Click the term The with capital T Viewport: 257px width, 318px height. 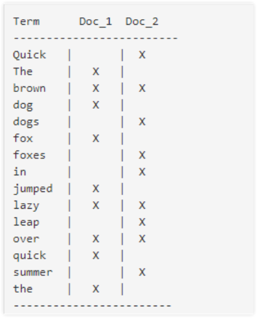point(23,72)
